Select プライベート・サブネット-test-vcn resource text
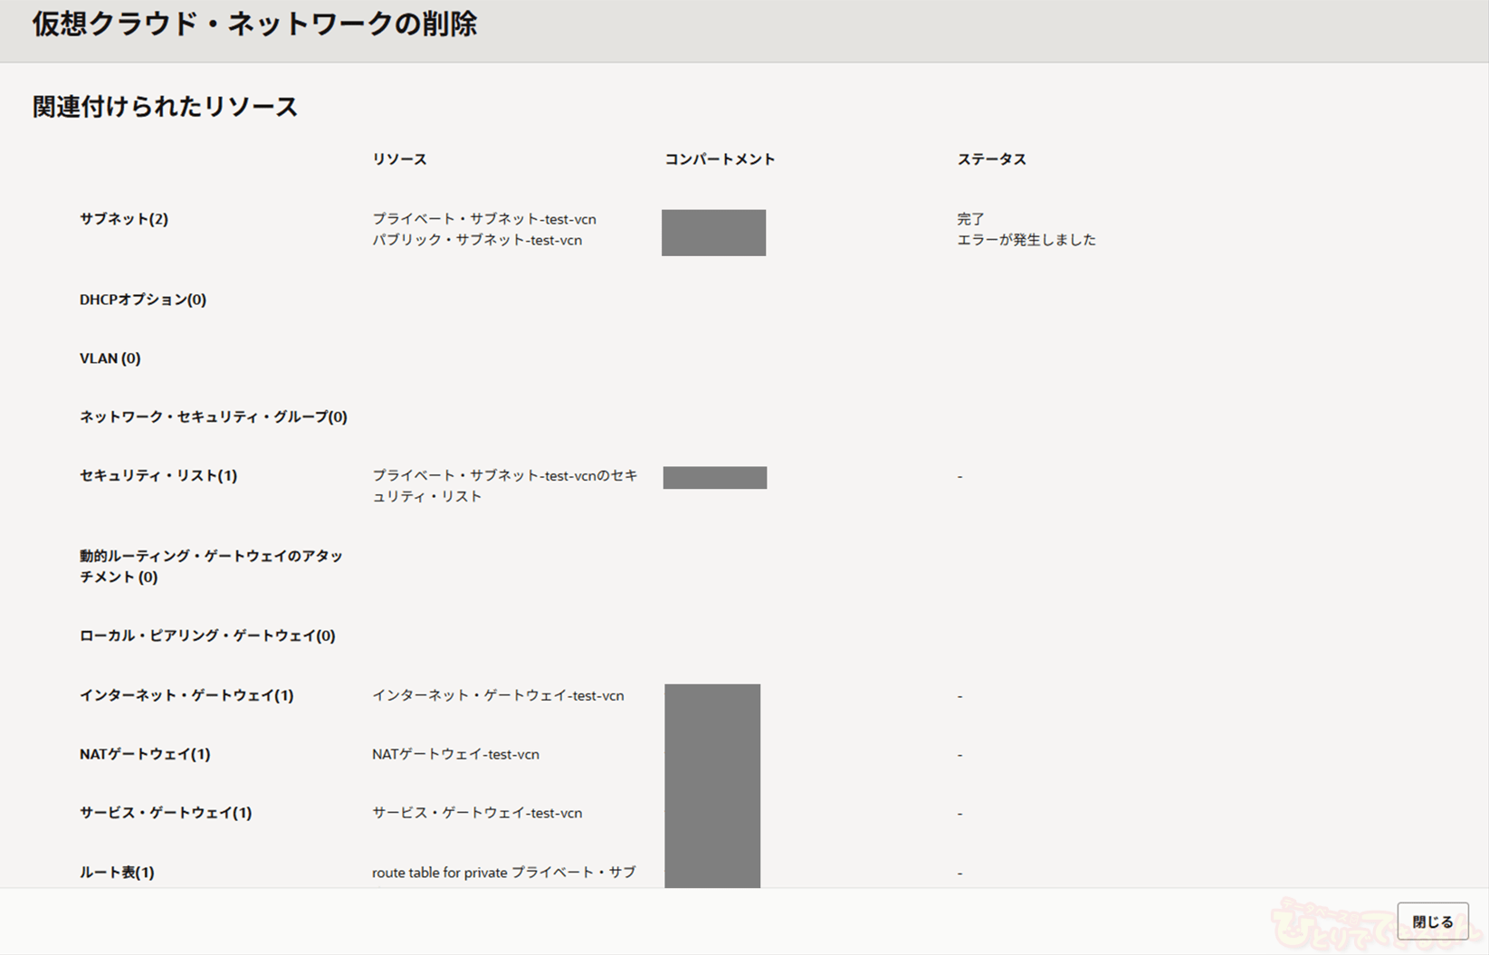Image resolution: width=1489 pixels, height=955 pixels. coord(483,219)
